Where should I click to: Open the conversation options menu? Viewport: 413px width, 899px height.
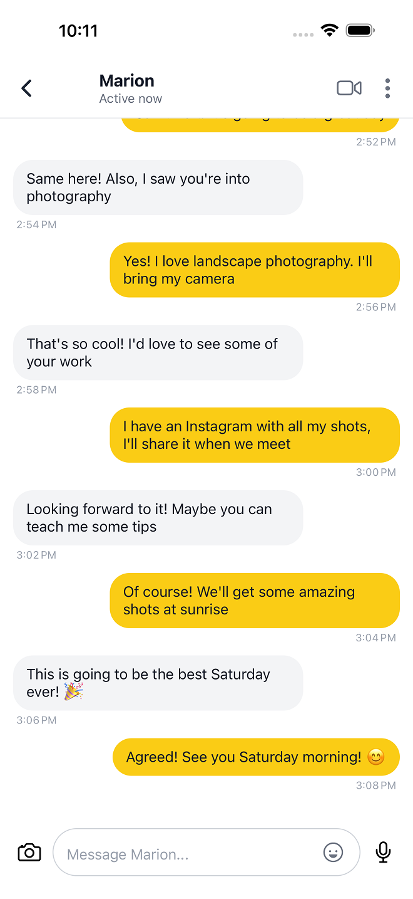pos(388,88)
